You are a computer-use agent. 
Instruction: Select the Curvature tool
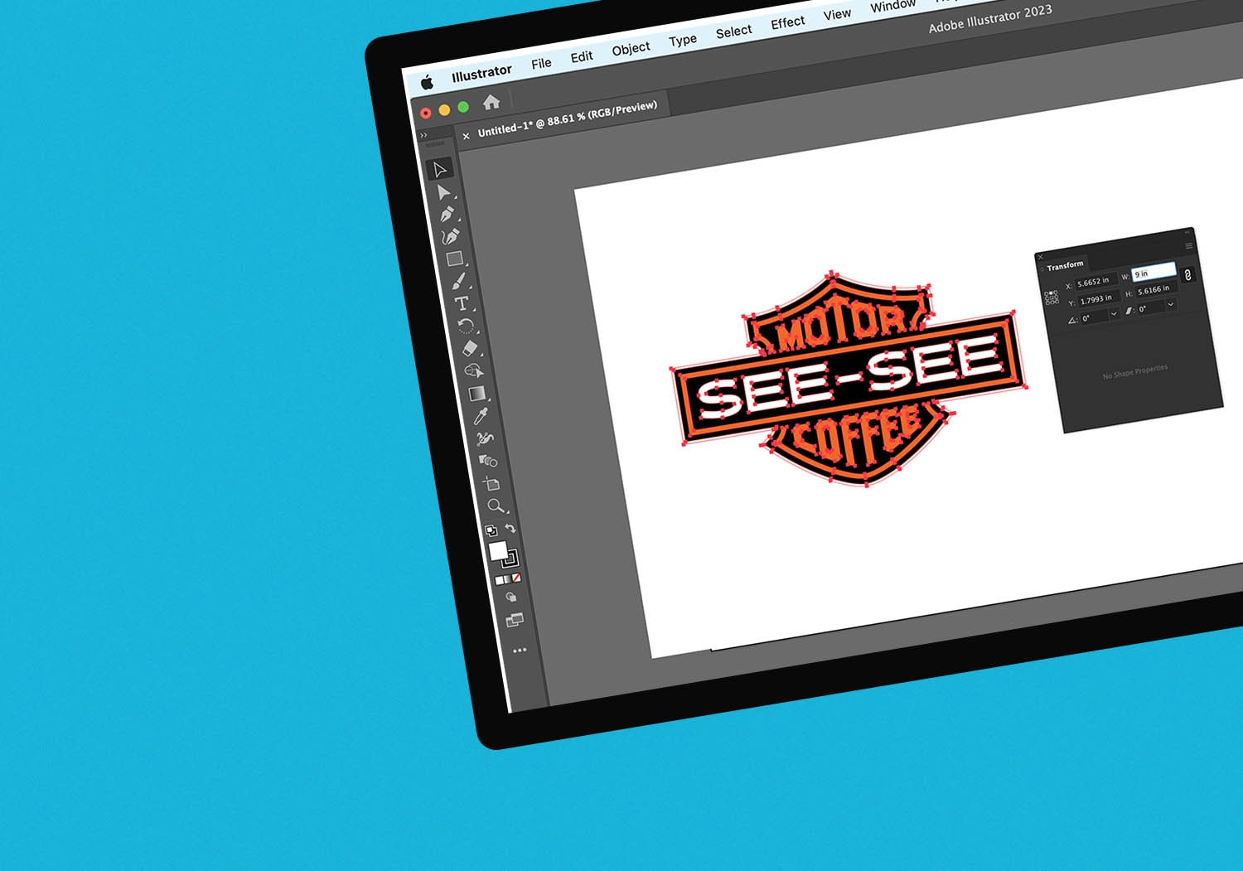(451, 237)
